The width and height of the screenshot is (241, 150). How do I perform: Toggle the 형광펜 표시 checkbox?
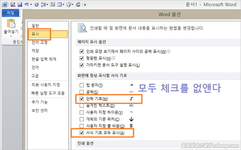pos(82,58)
